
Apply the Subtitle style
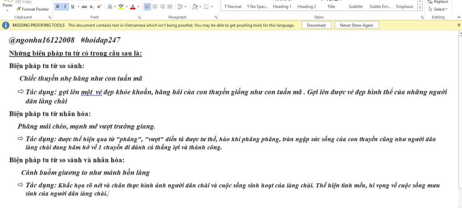(356, 6)
